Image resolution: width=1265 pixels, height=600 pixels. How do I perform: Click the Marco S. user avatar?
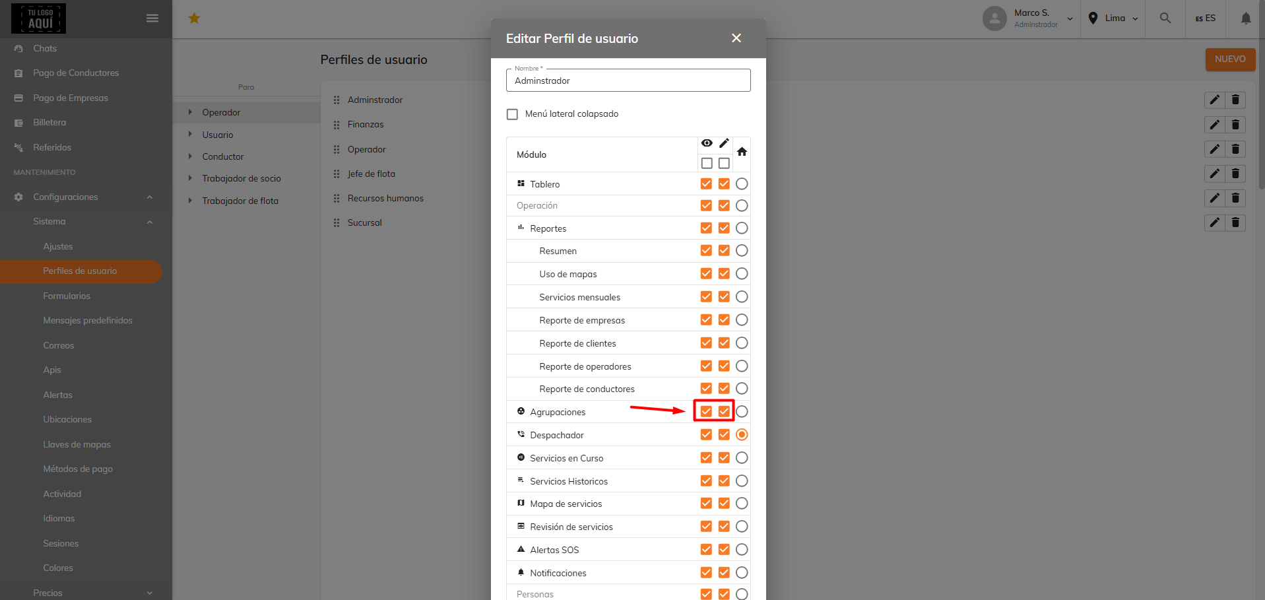pos(994,18)
